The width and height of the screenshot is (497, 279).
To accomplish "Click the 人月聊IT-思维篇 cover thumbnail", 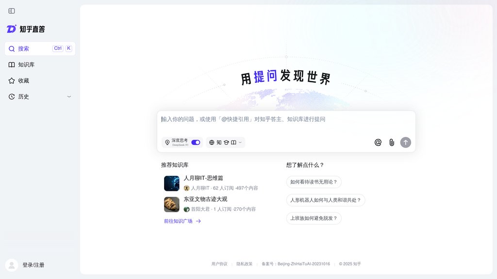I will click(172, 184).
